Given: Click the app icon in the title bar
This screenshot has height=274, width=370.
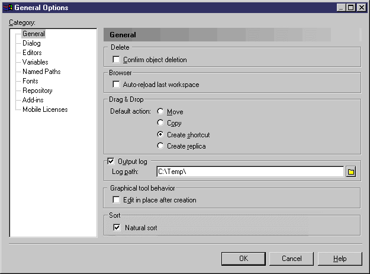Looking at the screenshot, I should [x=8, y=8].
